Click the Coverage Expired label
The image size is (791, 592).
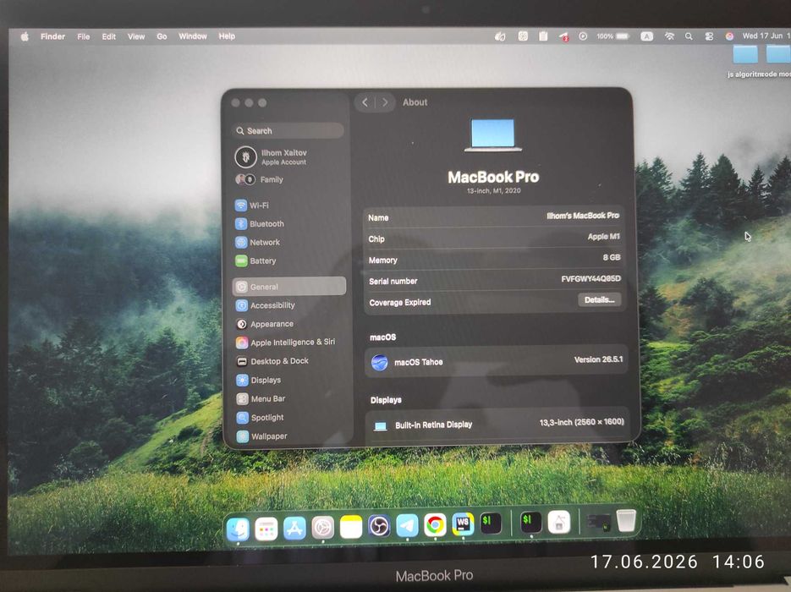tap(400, 303)
